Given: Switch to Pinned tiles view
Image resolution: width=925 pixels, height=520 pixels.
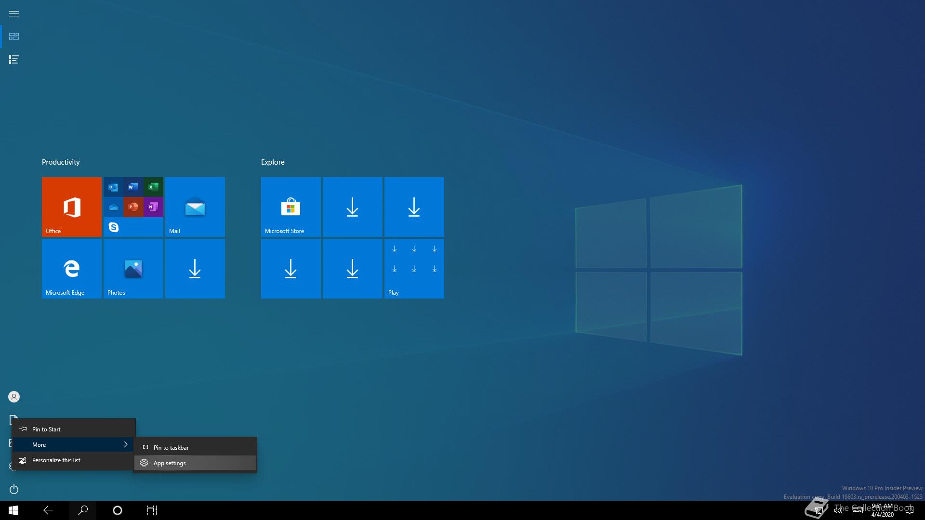Looking at the screenshot, I should [14, 37].
